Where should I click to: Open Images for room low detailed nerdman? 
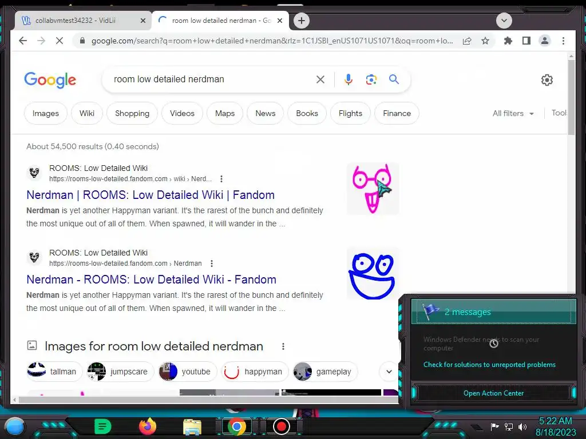click(153, 346)
